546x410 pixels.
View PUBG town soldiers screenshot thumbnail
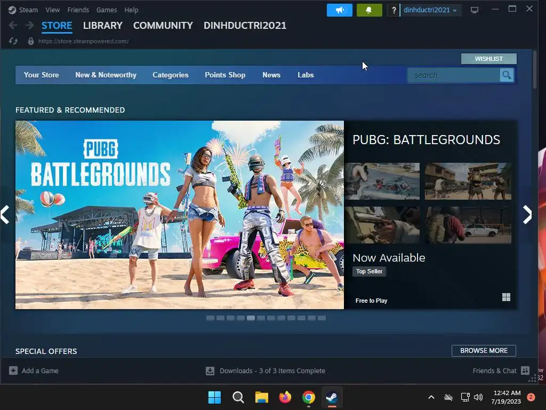(468, 182)
